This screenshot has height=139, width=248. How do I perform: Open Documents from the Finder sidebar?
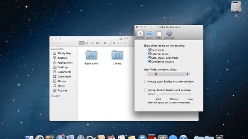pos(64,72)
